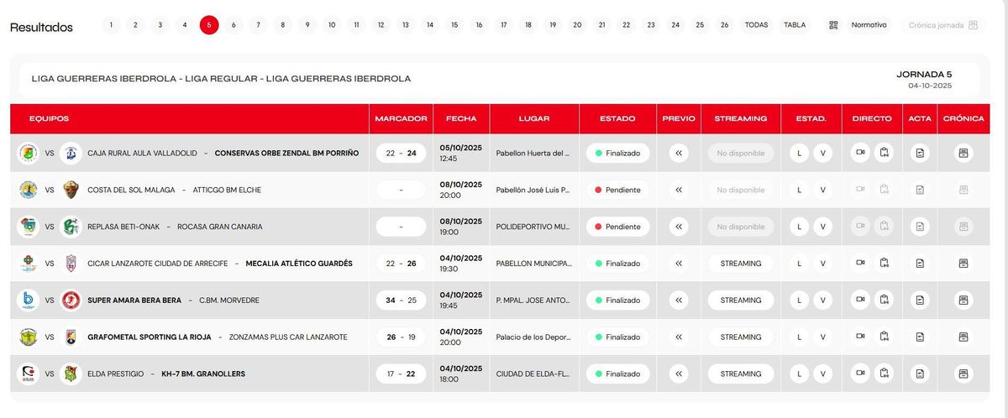
Task: Open crónica icon for Elda Prestigio match
Action: pyautogui.click(x=963, y=374)
